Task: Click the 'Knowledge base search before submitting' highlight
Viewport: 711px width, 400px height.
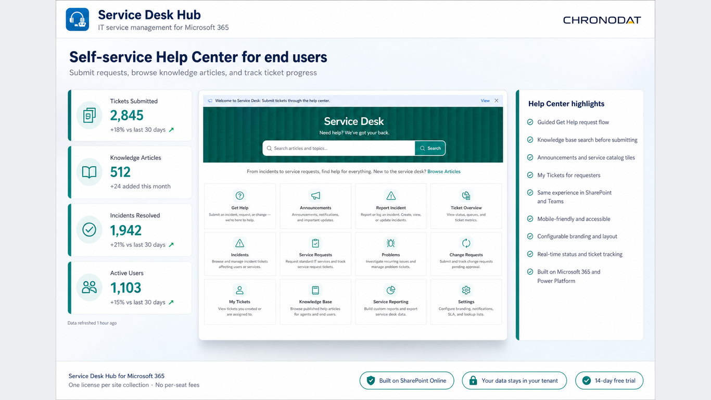Action: point(587,140)
